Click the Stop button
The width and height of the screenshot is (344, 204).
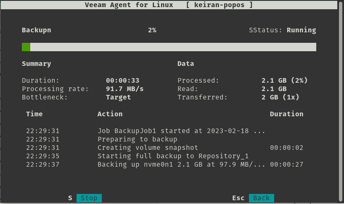click(89, 198)
